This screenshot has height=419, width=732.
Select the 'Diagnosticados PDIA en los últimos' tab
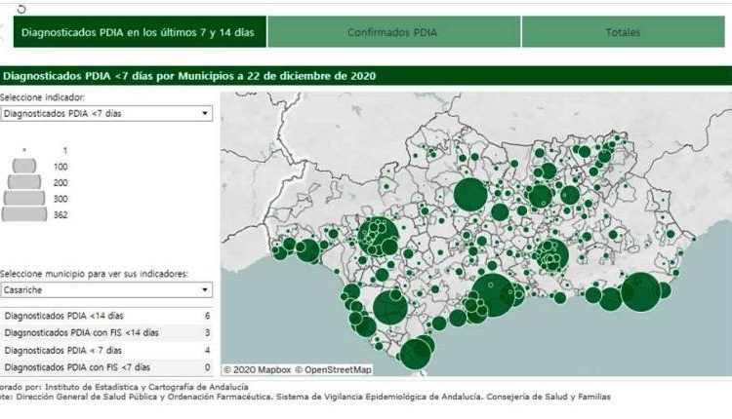(136, 32)
